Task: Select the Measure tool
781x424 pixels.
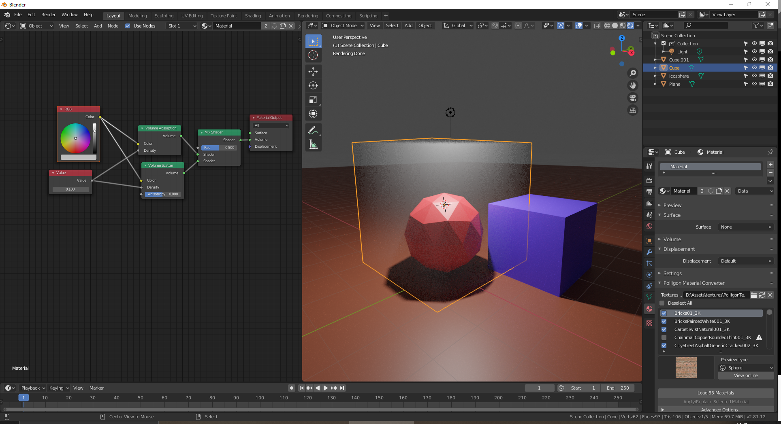Action: coord(313,144)
